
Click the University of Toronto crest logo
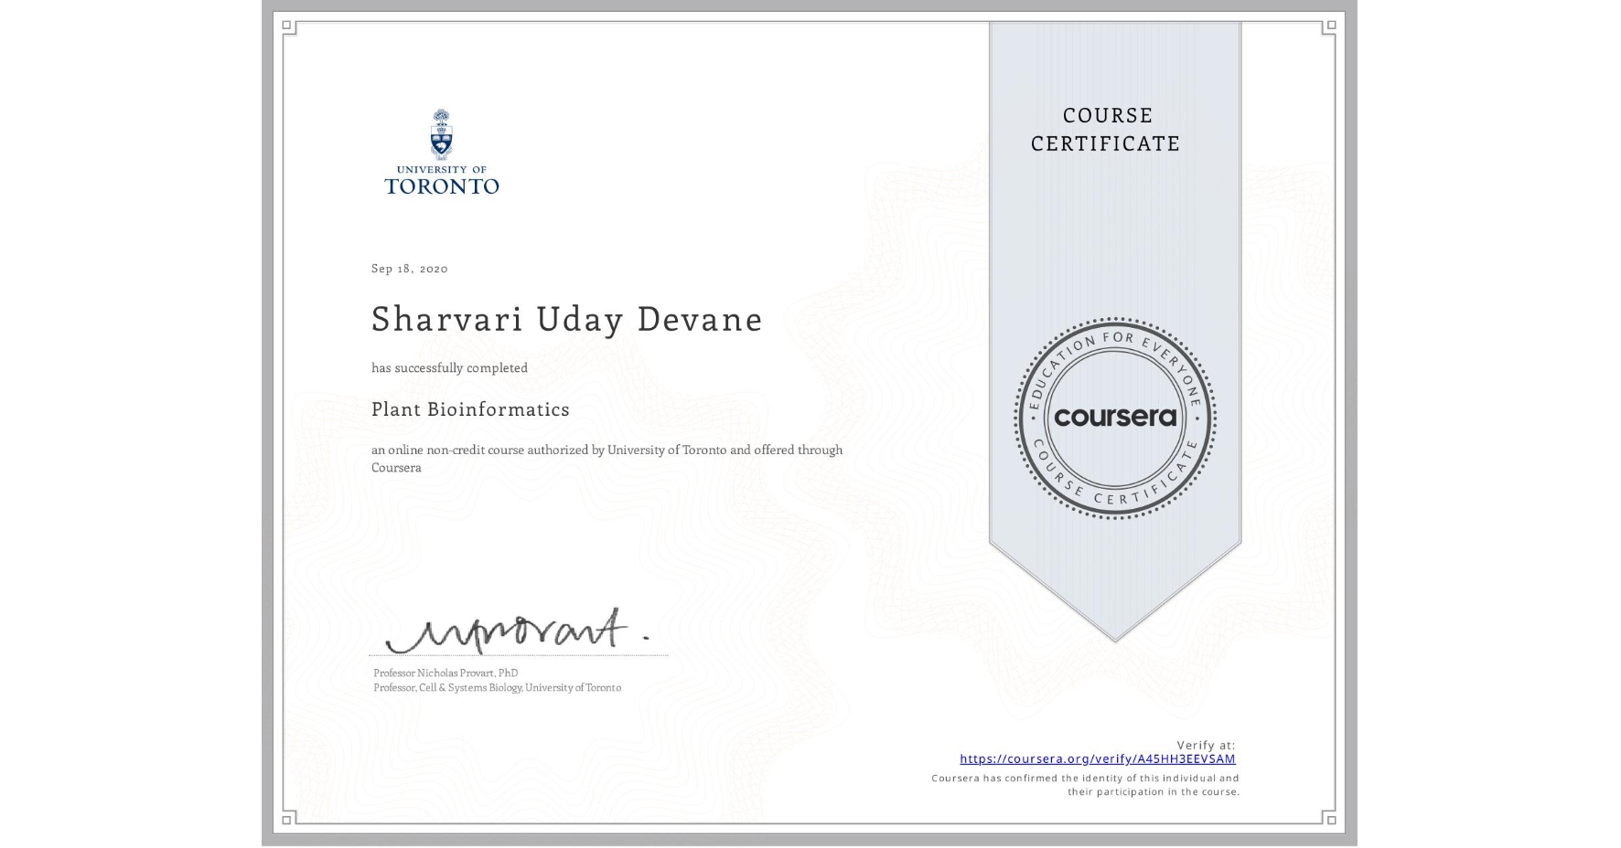[x=443, y=137]
